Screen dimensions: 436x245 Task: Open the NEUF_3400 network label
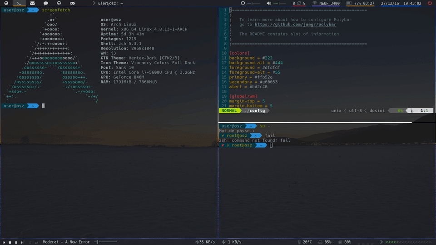329,3
